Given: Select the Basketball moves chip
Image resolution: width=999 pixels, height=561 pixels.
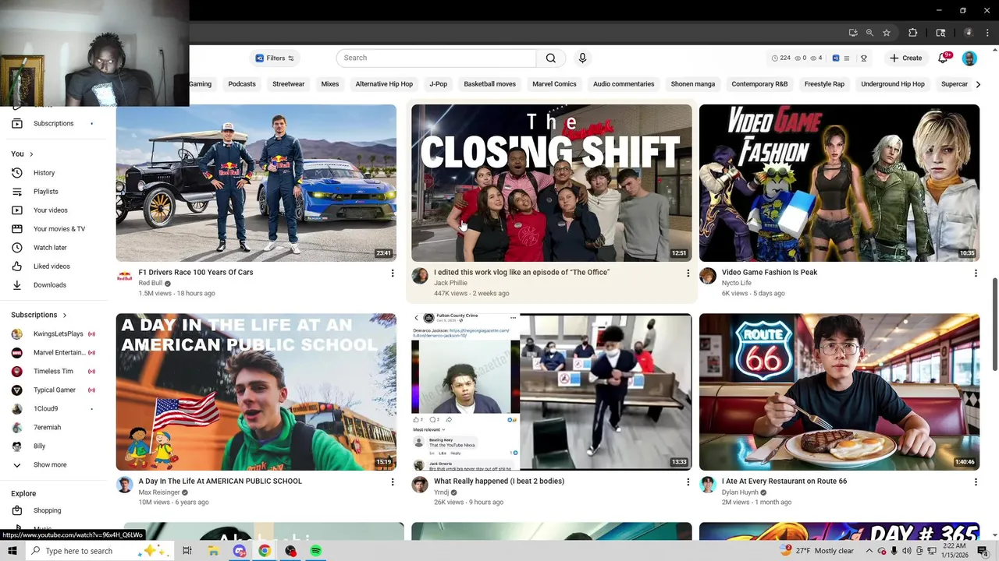Looking at the screenshot, I should click(490, 84).
